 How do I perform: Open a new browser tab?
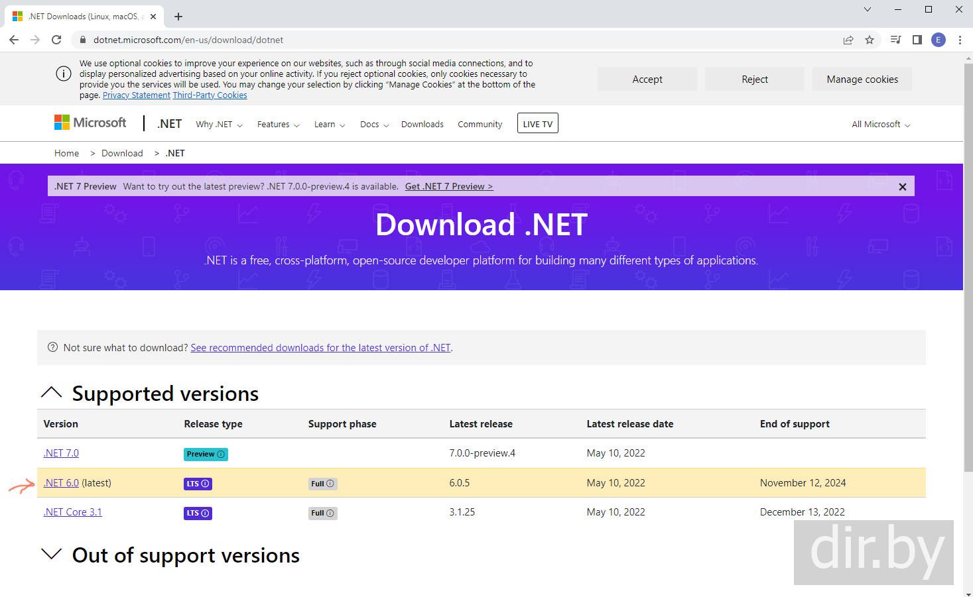pyautogui.click(x=178, y=17)
